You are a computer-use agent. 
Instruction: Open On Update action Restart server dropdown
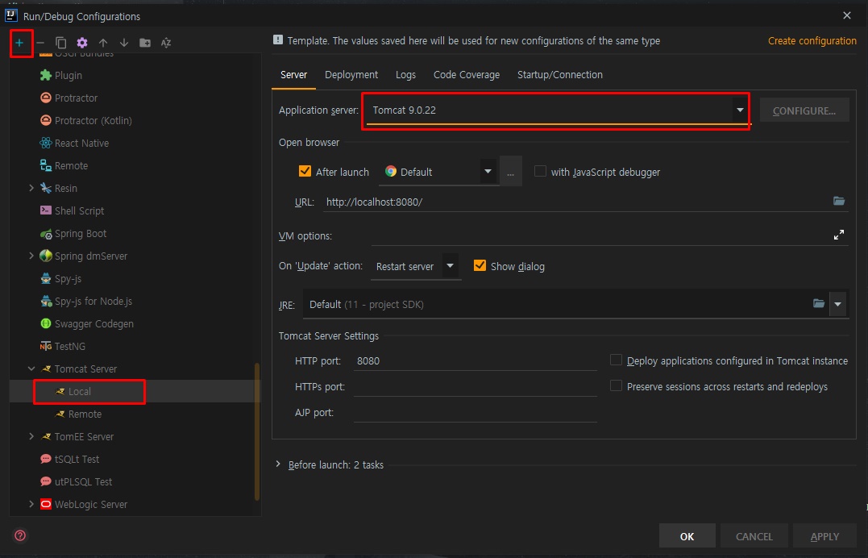coord(450,266)
